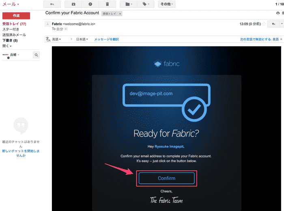Reply to the Fabric email
Viewport: 284px width, 211px height.
click(x=273, y=24)
